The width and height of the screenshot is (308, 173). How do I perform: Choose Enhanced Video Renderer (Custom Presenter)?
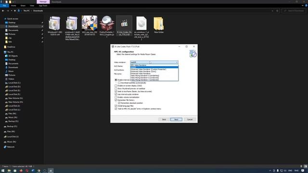[154, 69]
